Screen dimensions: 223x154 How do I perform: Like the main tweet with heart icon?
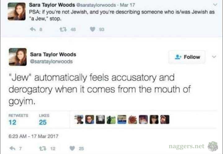pyautogui.click(x=72, y=148)
